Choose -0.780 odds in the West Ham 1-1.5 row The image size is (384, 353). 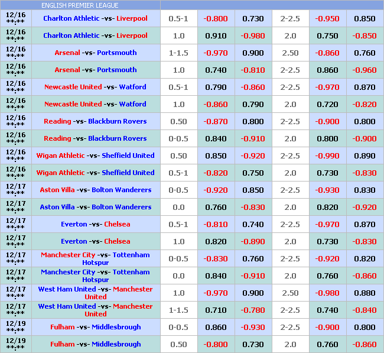[x=253, y=310]
